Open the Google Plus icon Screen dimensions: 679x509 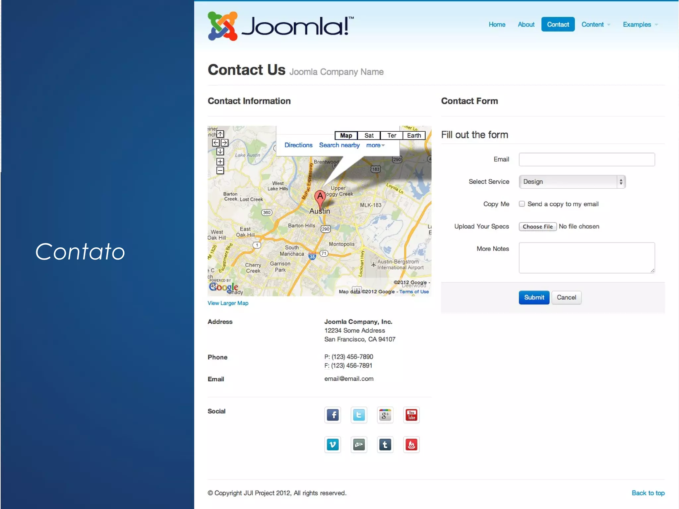(x=385, y=415)
